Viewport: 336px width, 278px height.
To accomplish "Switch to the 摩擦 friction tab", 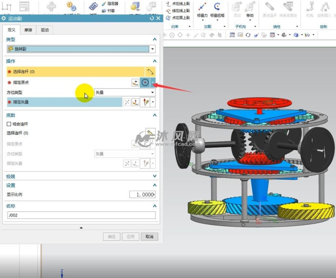I will (x=28, y=30).
